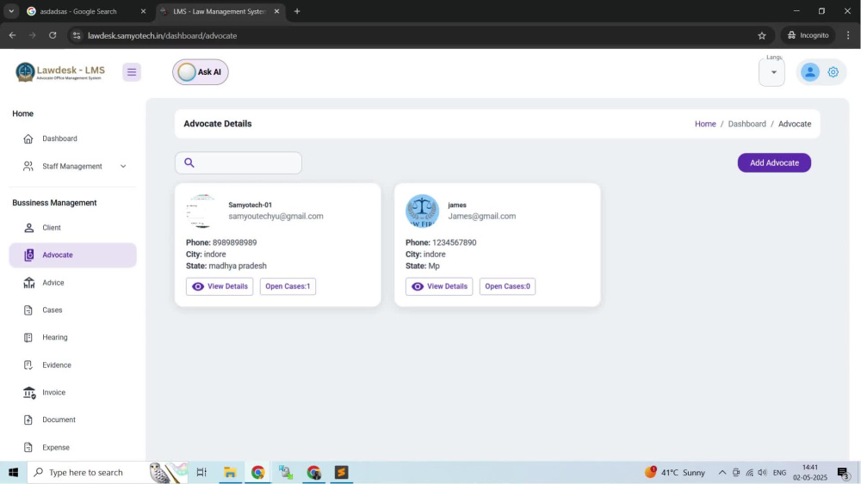The width and height of the screenshot is (861, 484).
Task: Open the user profile avatar
Action: click(810, 72)
